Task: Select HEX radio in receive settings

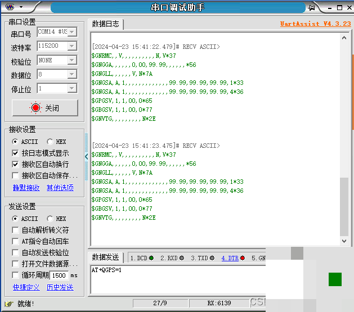Action: click(x=50, y=142)
